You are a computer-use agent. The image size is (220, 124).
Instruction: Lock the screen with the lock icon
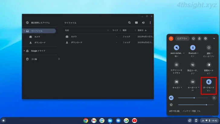199,39
